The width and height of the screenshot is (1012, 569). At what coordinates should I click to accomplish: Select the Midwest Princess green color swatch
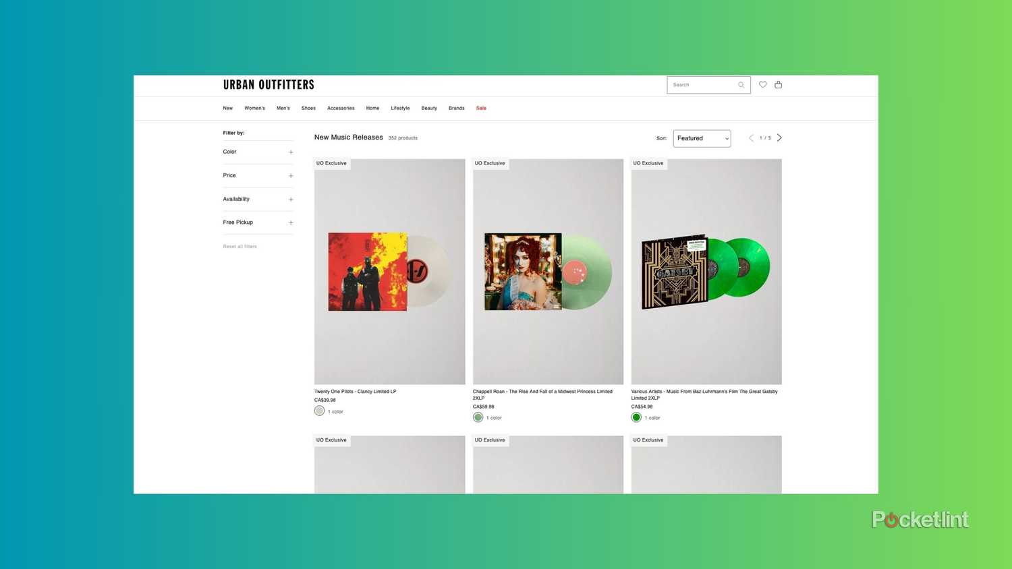(x=478, y=417)
